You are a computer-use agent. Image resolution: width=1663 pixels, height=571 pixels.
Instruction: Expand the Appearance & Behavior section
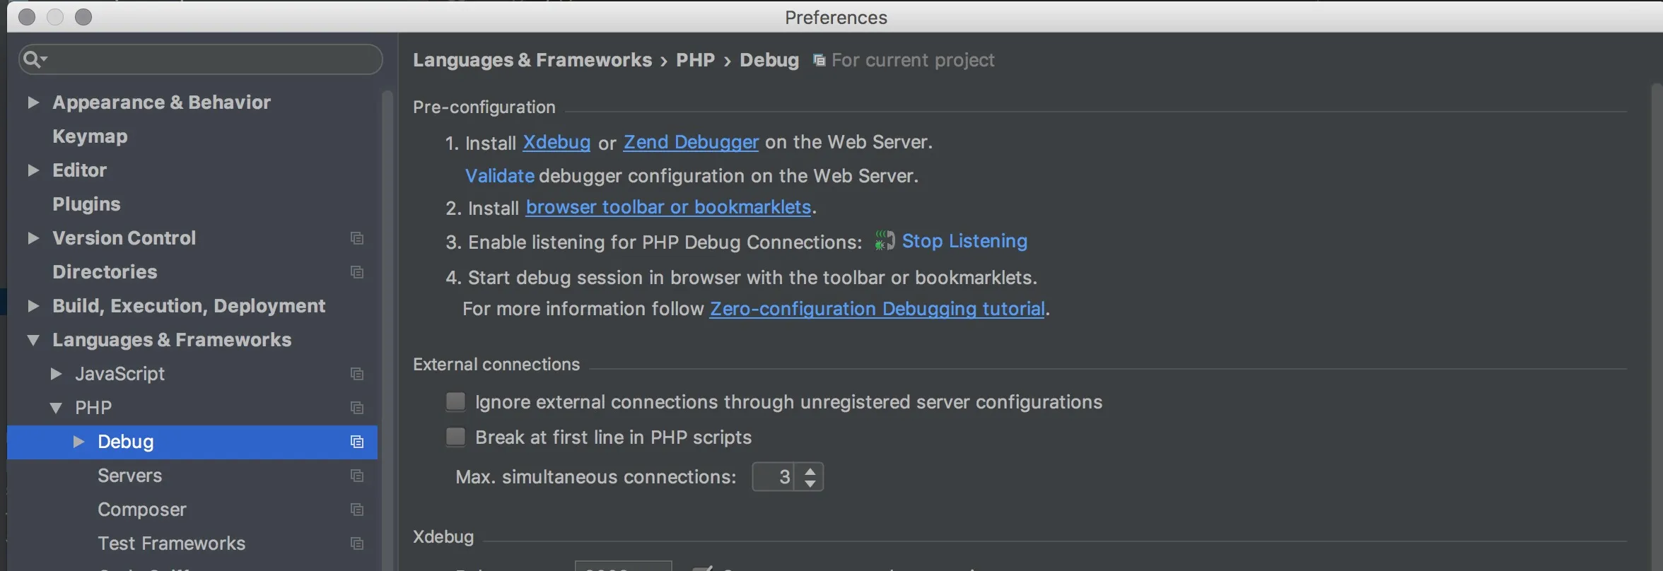coord(33,102)
